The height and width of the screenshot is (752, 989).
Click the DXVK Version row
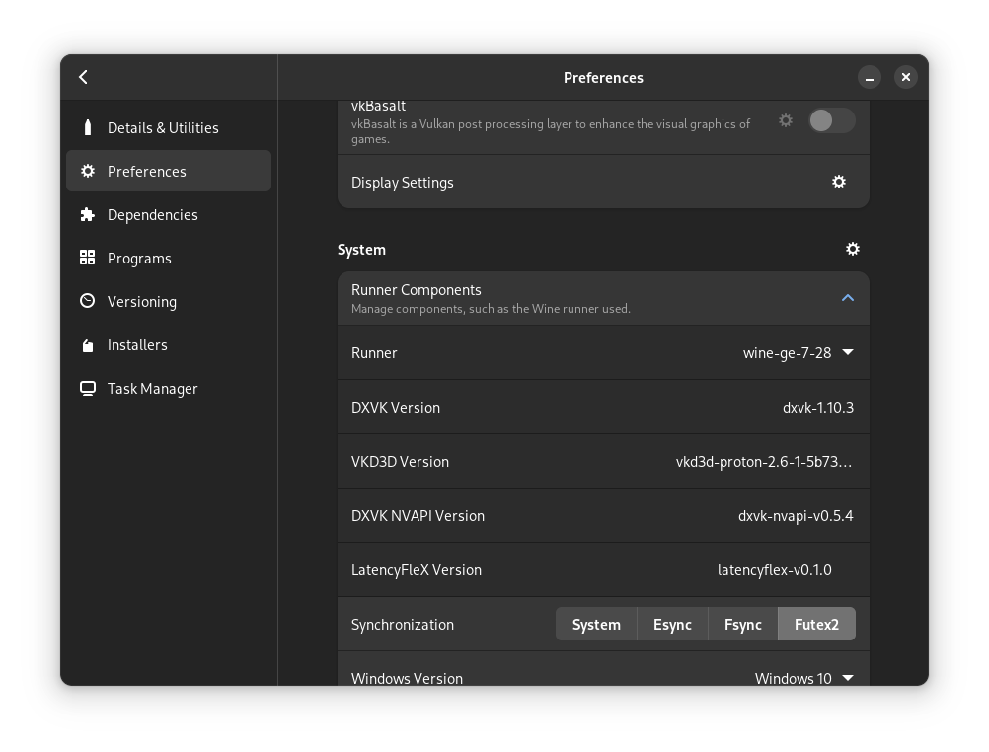pyautogui.click(x=602, y=408)
